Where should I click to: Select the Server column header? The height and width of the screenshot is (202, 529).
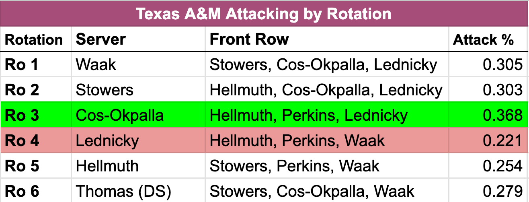(x=101, y=39)
